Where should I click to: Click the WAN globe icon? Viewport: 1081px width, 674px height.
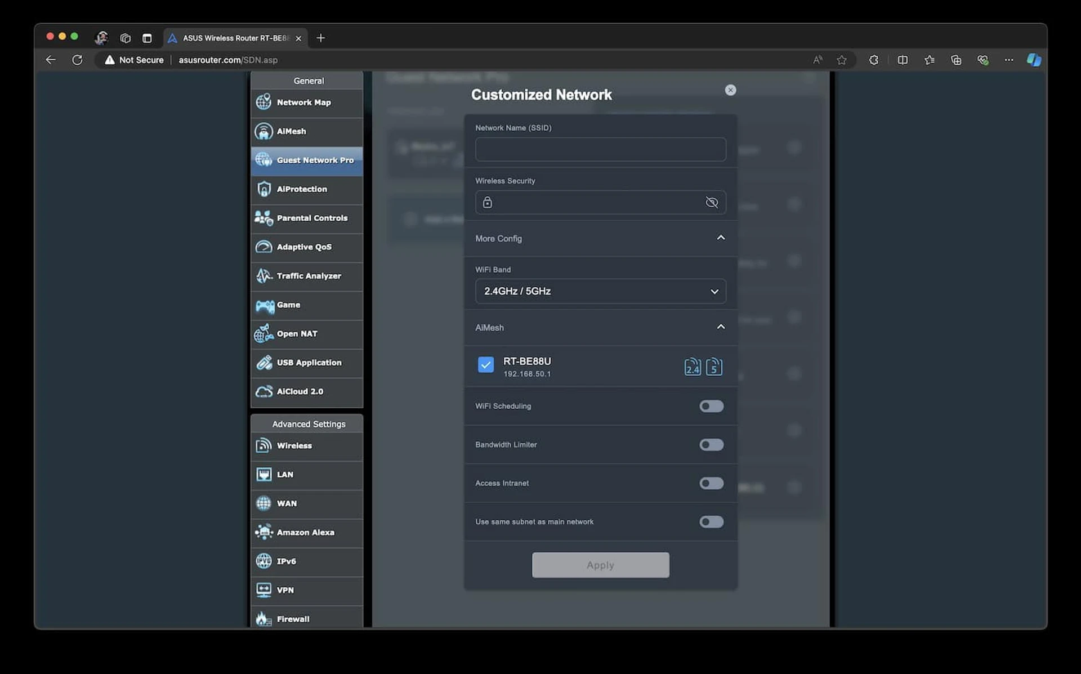click(x=263, y=503)
